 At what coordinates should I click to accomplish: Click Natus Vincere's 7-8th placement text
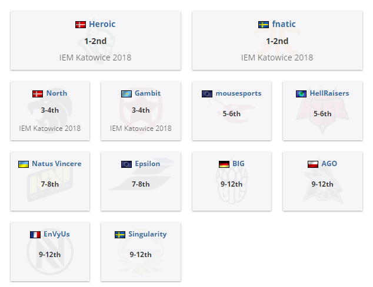pyautogui.click(x=50, y=184)
